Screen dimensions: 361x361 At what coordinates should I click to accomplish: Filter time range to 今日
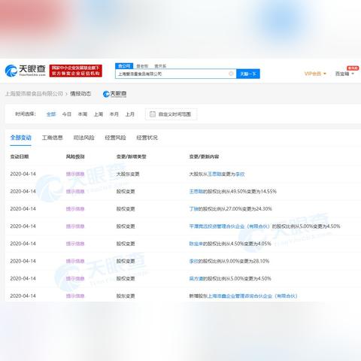coord(67,114)
